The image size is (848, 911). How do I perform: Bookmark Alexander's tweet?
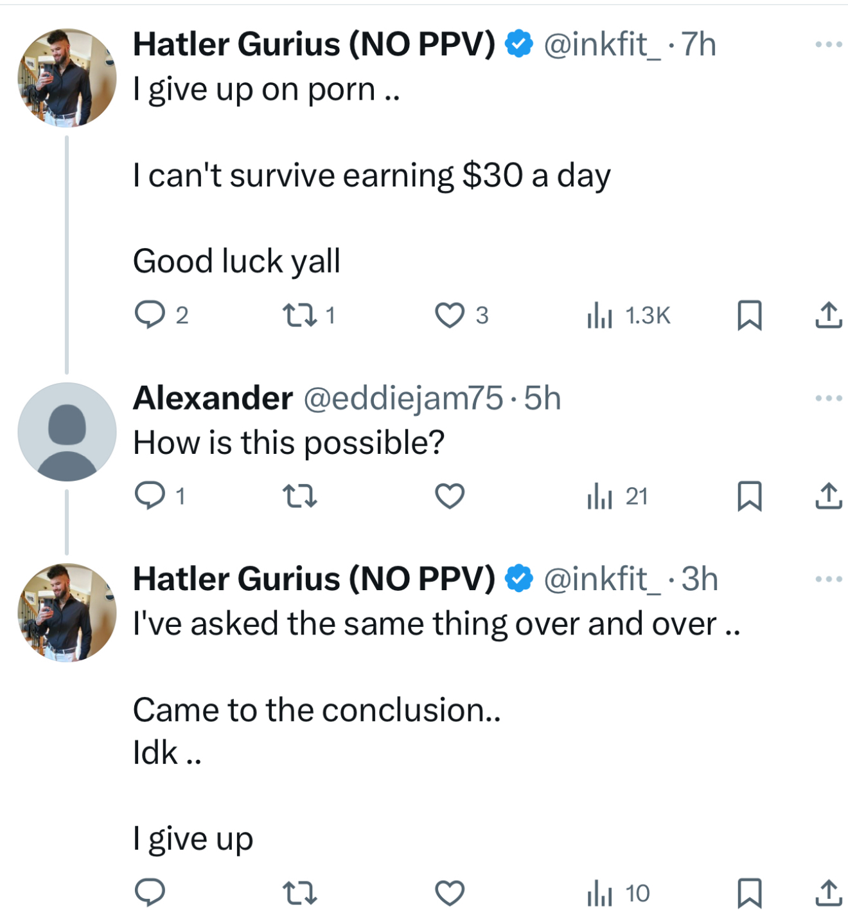click(x=749, y=496)
